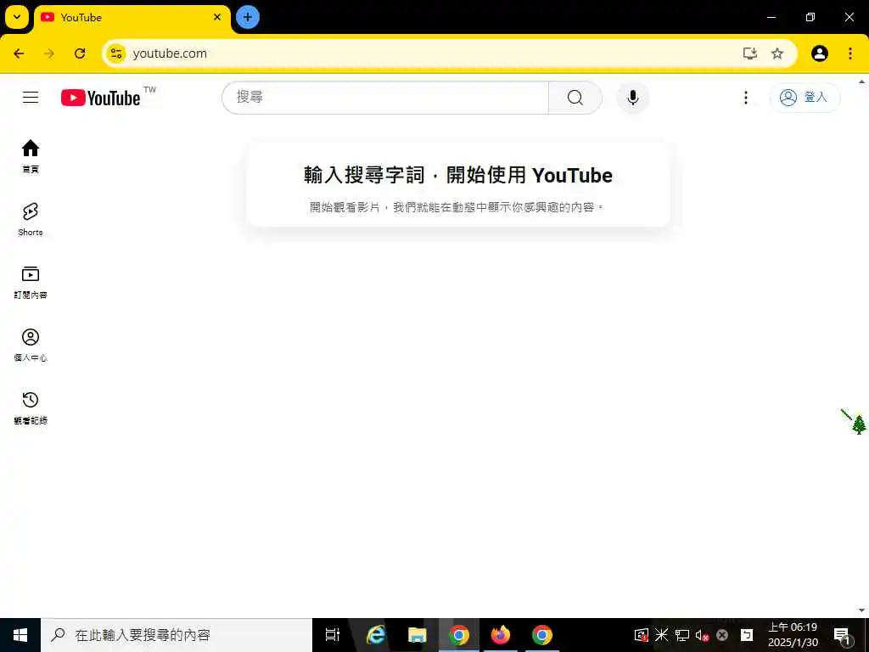Open the Chrome profile icon
Viewport: 869px width, 652px height.
[x=819, y=53]
